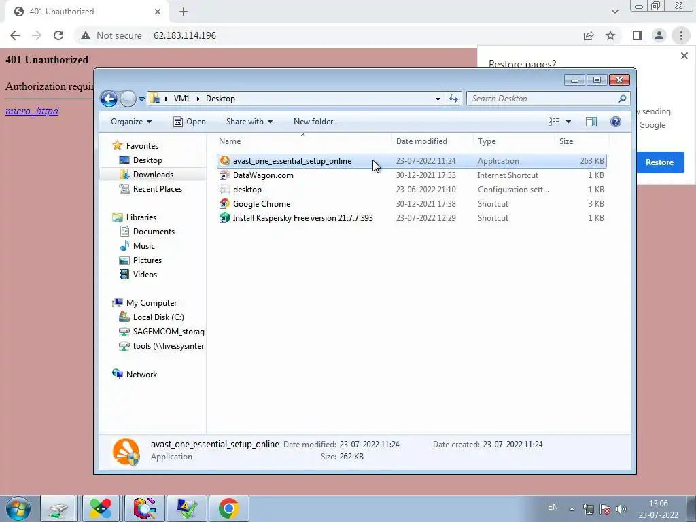Click Chrome icon in taskbar
696x522 pixels.
[x=228, y=508]
